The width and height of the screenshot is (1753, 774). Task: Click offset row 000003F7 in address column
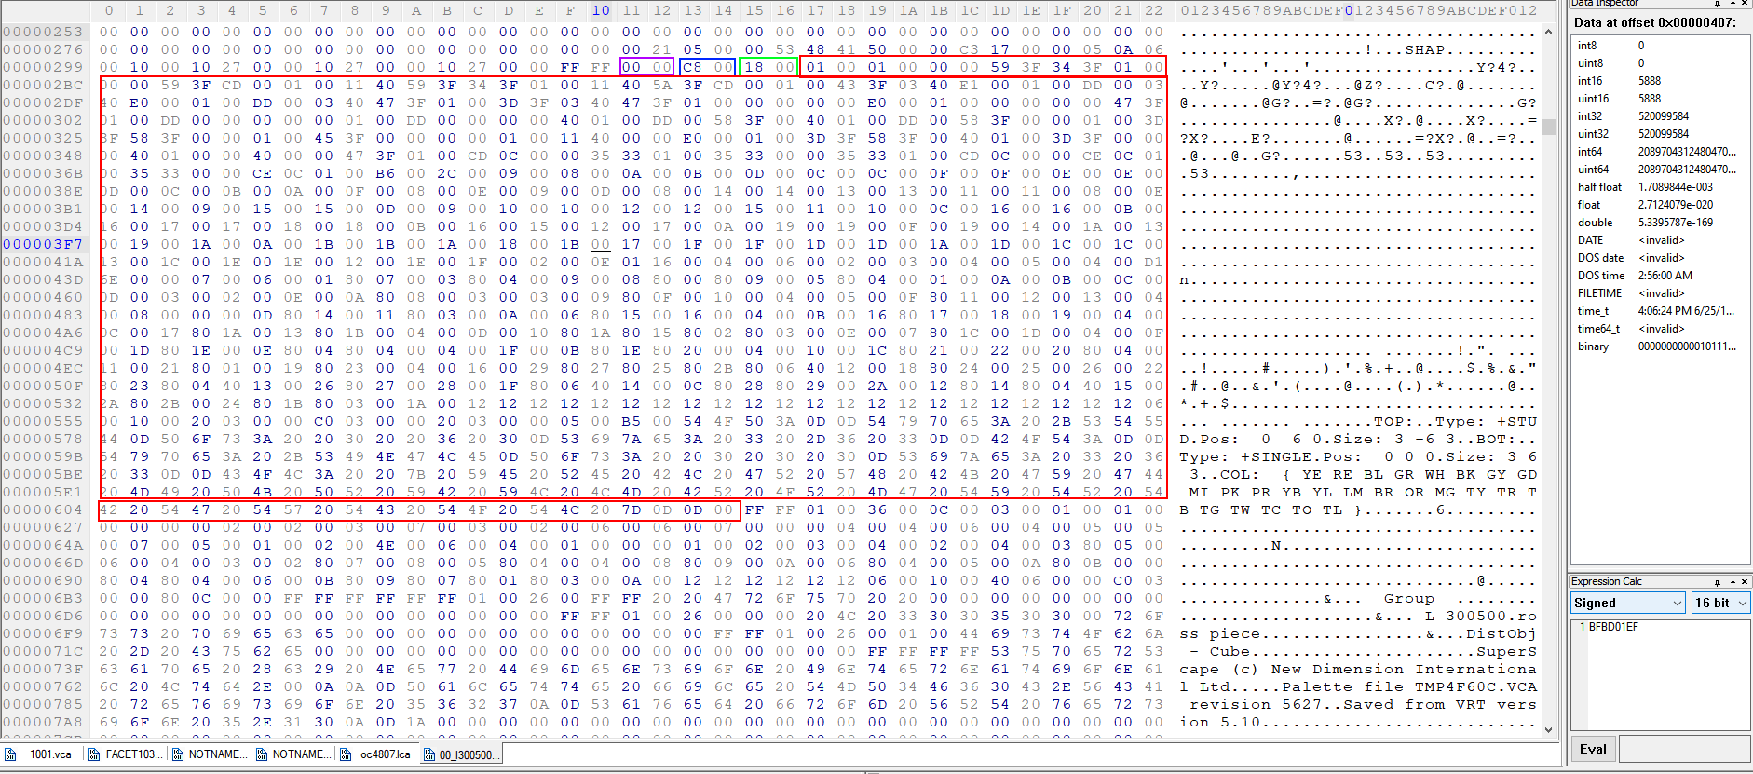point(43,244)
